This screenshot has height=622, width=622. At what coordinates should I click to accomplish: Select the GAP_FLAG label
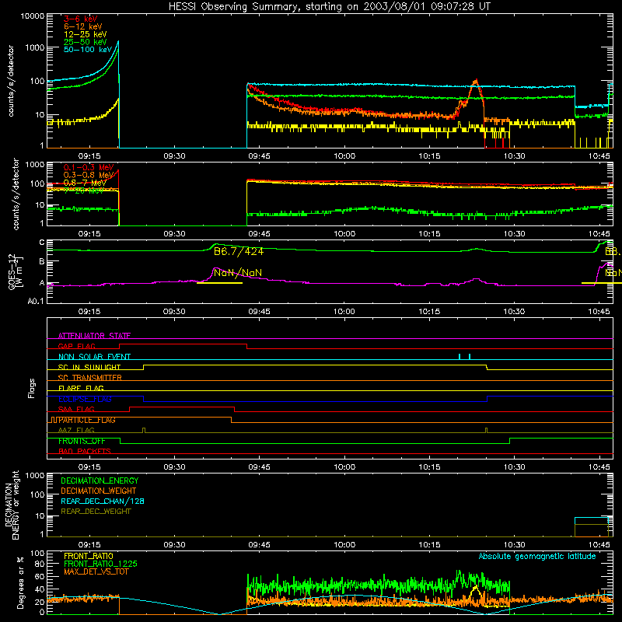76,346
